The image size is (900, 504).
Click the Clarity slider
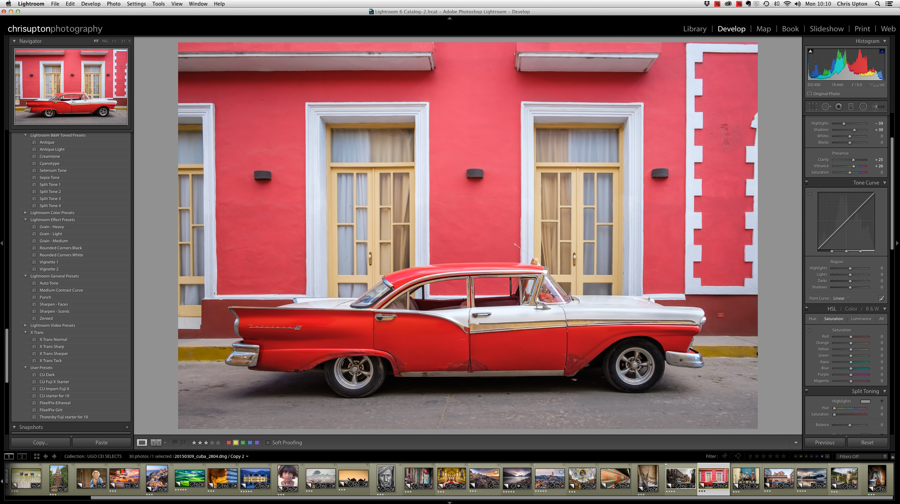click(x=849, y=160)
